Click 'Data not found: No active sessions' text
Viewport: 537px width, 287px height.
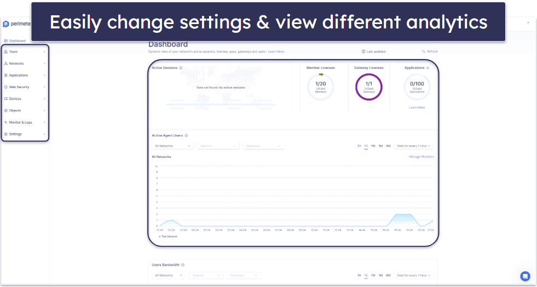point(221,87)
